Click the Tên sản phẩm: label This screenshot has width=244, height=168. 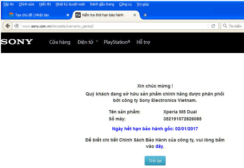tap(125, 112)
